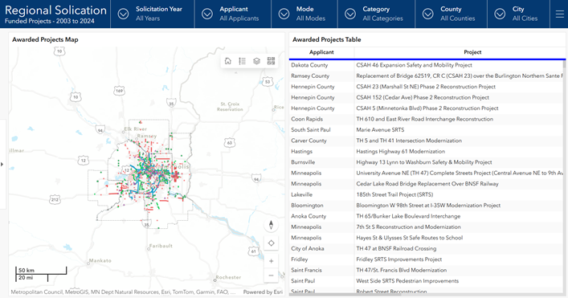Open the County selector
Screen dimensions: 568x298
(452, 14)
